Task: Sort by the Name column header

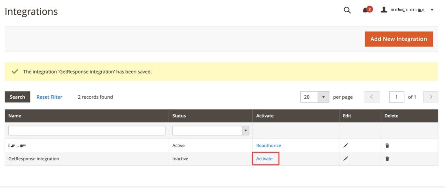Action: 15,116
